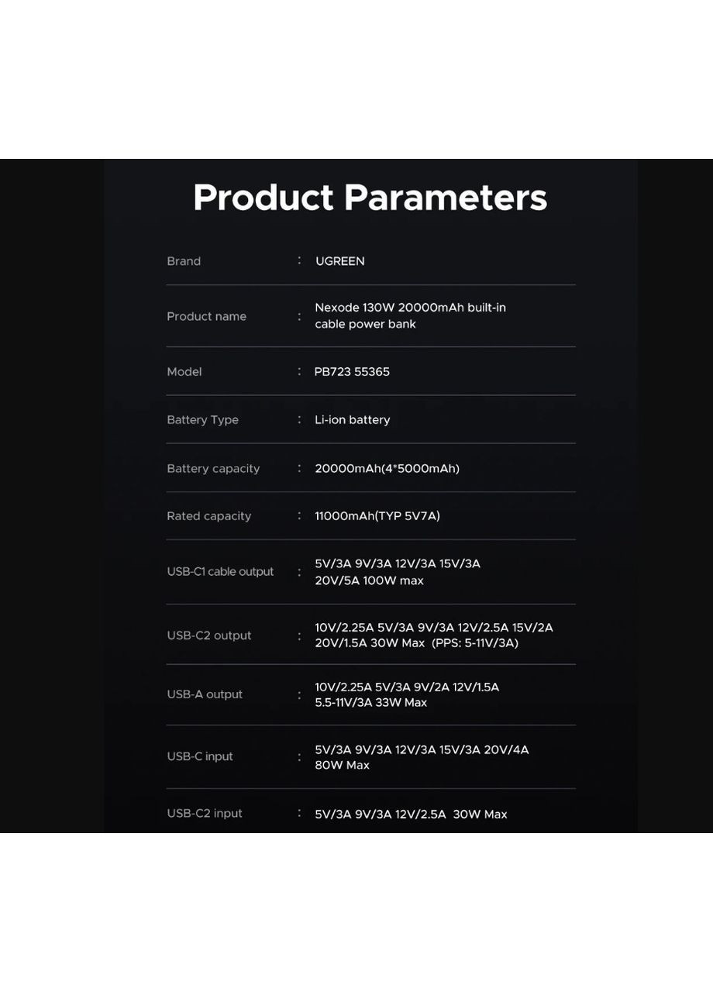Select the Li-ion battery value
This screenshot has width=713, height=992.
[x=352, y=420]
